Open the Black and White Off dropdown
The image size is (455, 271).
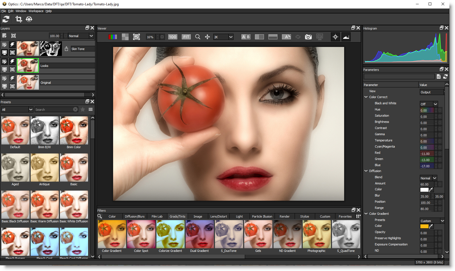pyautogui.click(x=429, y=104)
